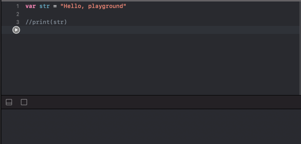301x144 pixels.
Task: Click the editor's right edge scrollbar
Action: click(x=300, y=48)
